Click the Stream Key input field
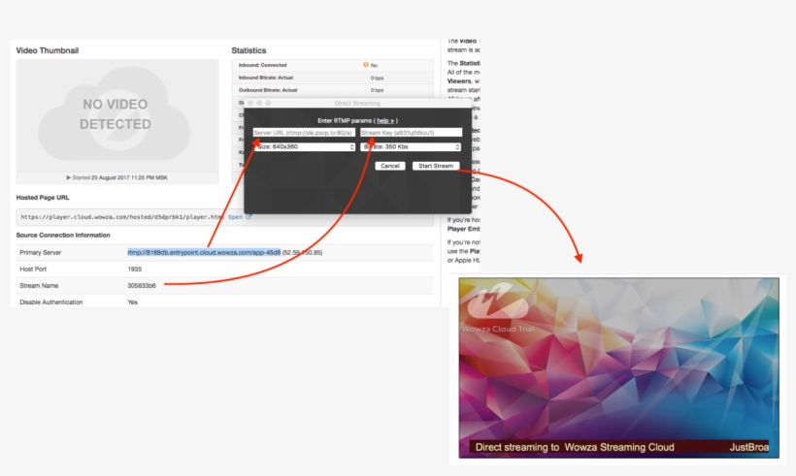Viewport: 796px width, 476px height. (x=411, y=132)
